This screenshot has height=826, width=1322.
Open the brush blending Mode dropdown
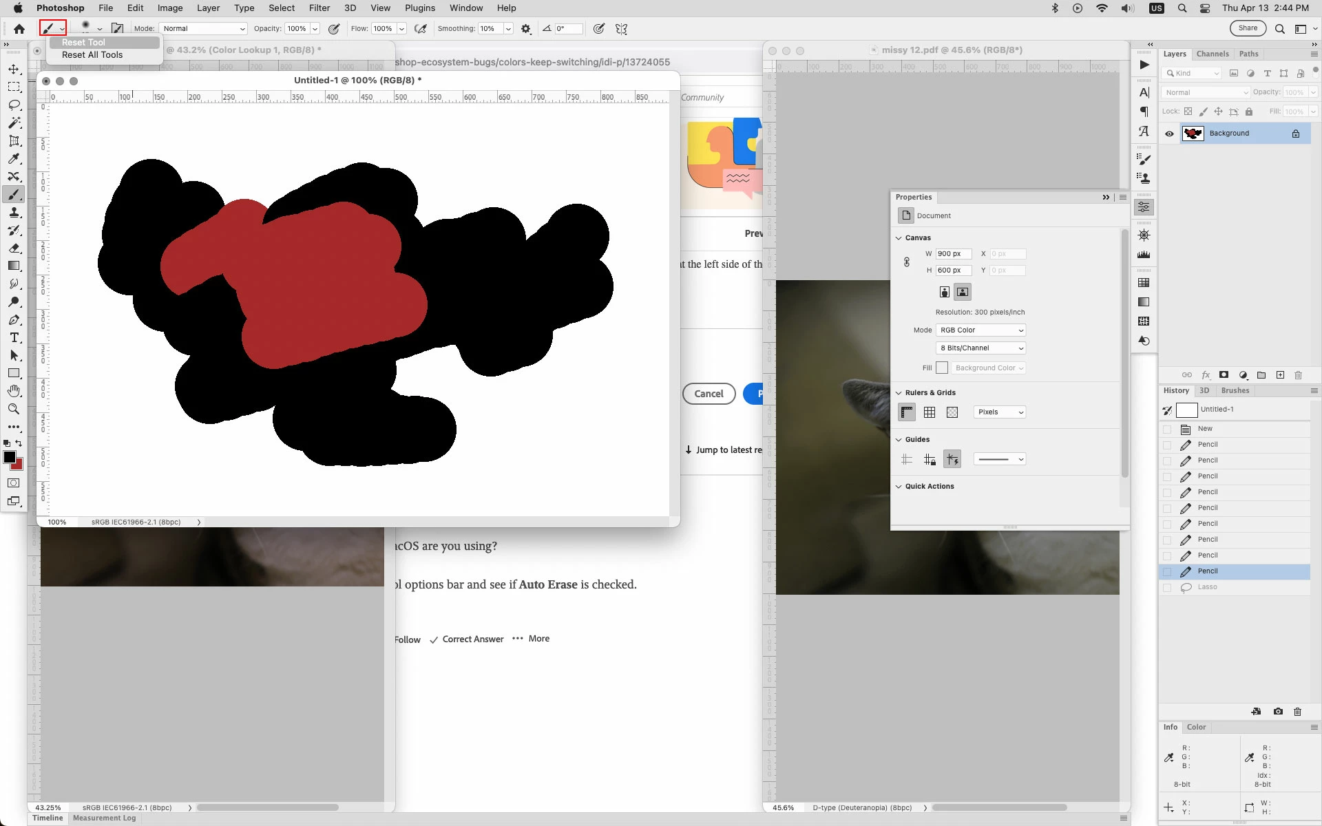click(203, 29)
